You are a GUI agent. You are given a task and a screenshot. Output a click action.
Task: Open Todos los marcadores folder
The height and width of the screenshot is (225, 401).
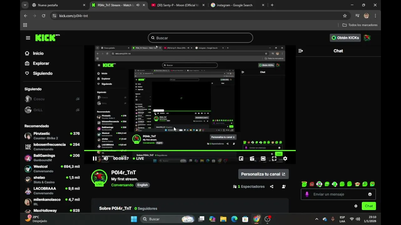click(x=360, y=25)
